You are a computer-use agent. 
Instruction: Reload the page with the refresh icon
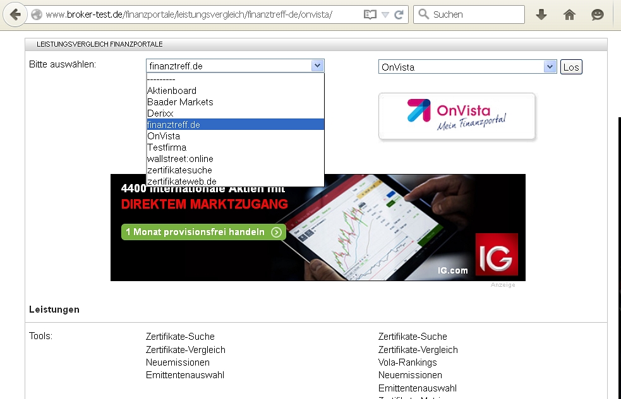[x=399, y=14]
